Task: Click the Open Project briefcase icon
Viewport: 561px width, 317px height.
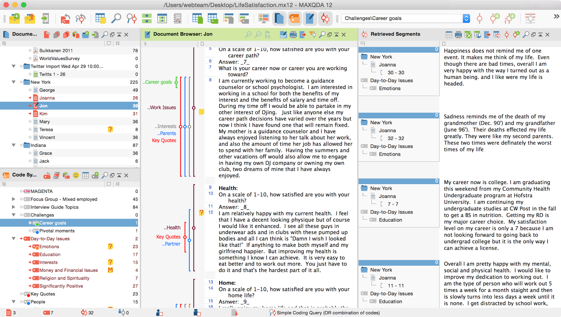Action: pyautogui.click(x=30, y=18)
